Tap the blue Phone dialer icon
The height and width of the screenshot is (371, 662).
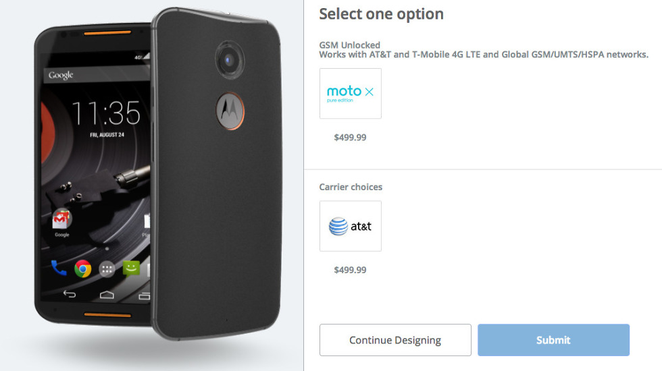click(x=59, y=268)
